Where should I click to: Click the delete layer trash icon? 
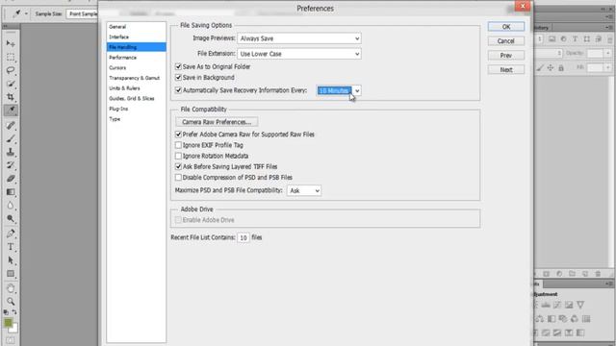pos(598,273)
